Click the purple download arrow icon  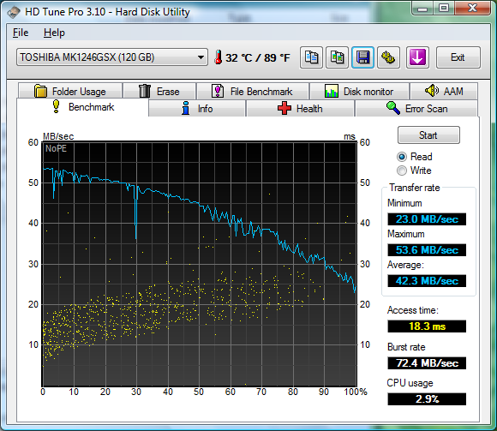click(x=417, y=57)
